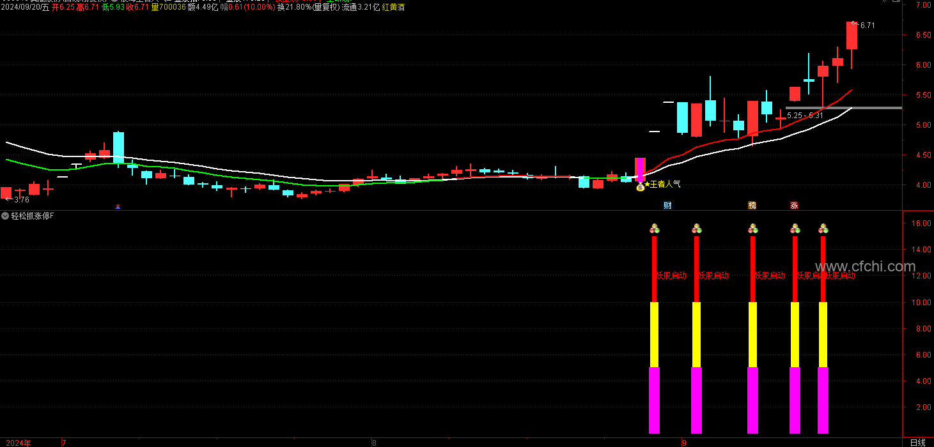
Task: Click the 财 info marker icon
Action: [667, 206]
